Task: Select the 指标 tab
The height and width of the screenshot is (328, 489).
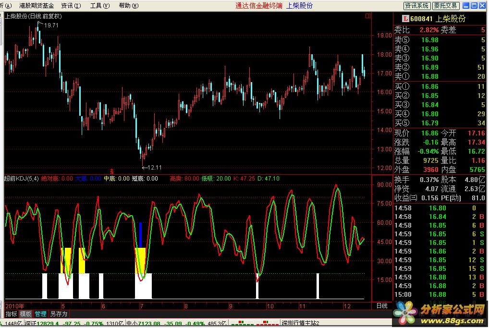Action: tap(11, 314)
